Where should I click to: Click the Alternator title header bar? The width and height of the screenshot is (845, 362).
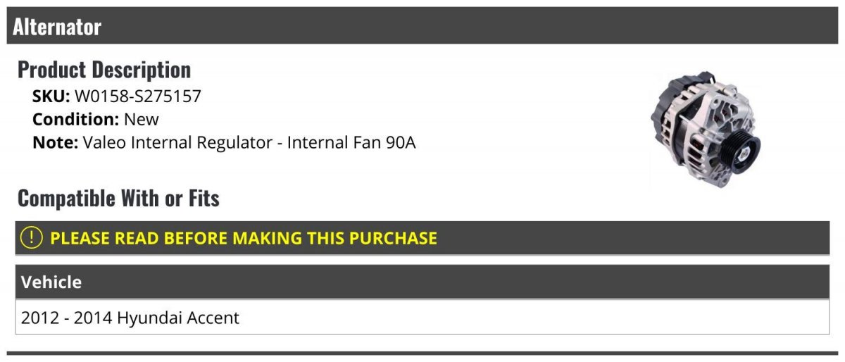point(423,27)
